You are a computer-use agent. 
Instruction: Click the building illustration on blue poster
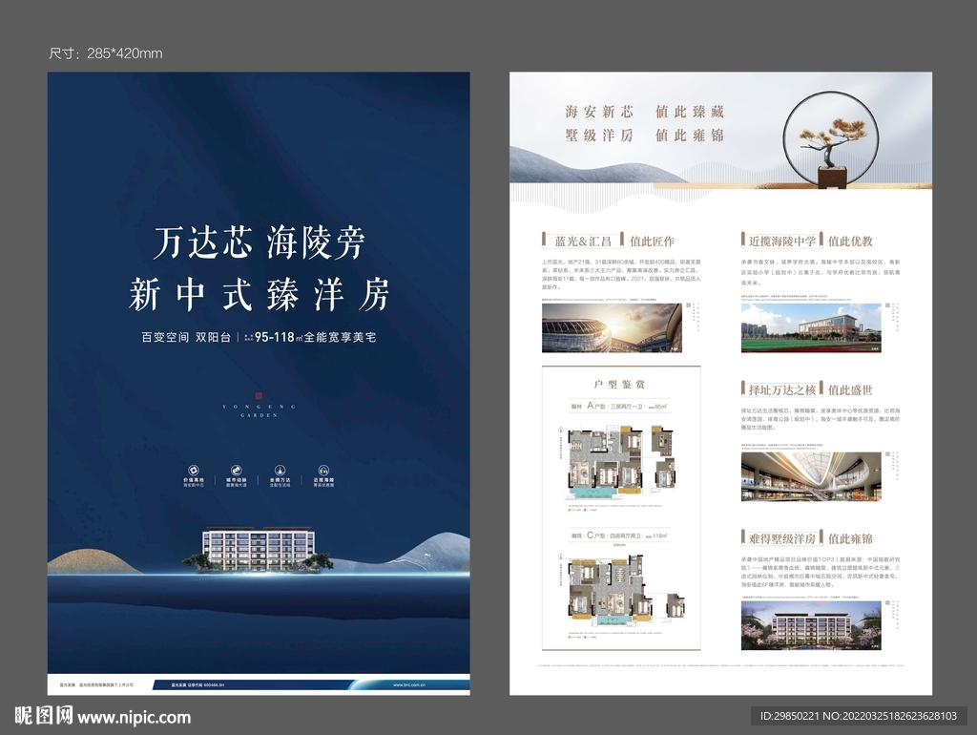pyautogui.click(x=258, y=549)
